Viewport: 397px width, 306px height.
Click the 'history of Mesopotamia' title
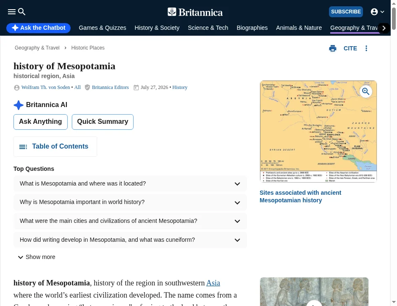64,66
